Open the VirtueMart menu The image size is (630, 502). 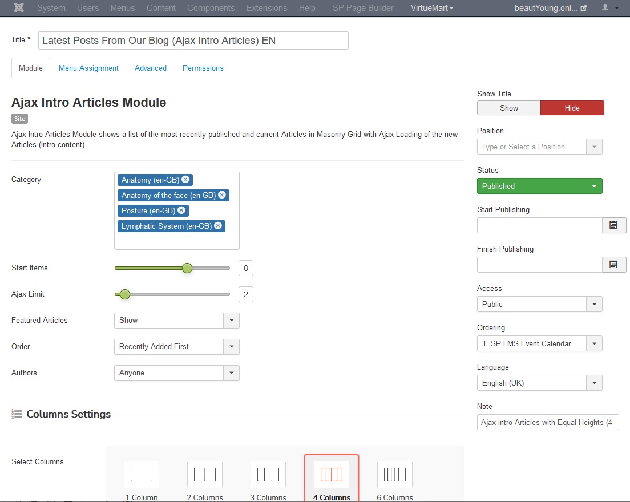pos(432,7)
